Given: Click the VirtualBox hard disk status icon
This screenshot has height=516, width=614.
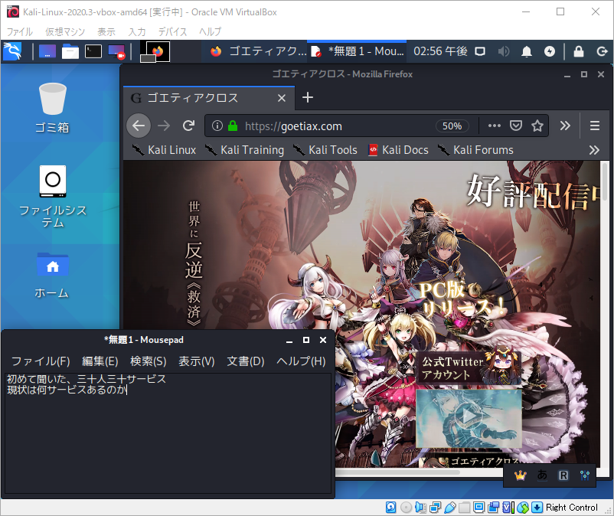Looking at the screenshot, I should pos(390,508).
